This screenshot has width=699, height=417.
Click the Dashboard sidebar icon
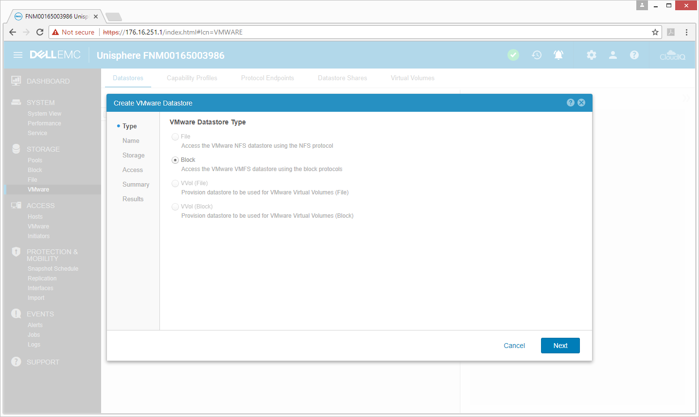16,81
